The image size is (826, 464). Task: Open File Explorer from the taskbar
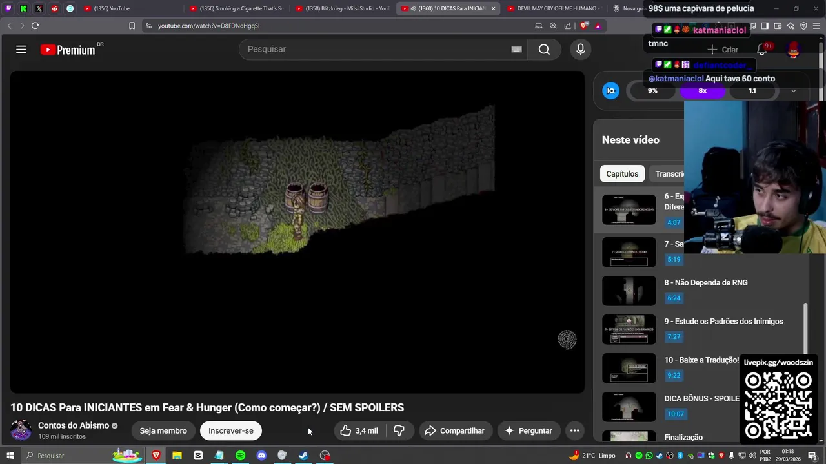177,456
